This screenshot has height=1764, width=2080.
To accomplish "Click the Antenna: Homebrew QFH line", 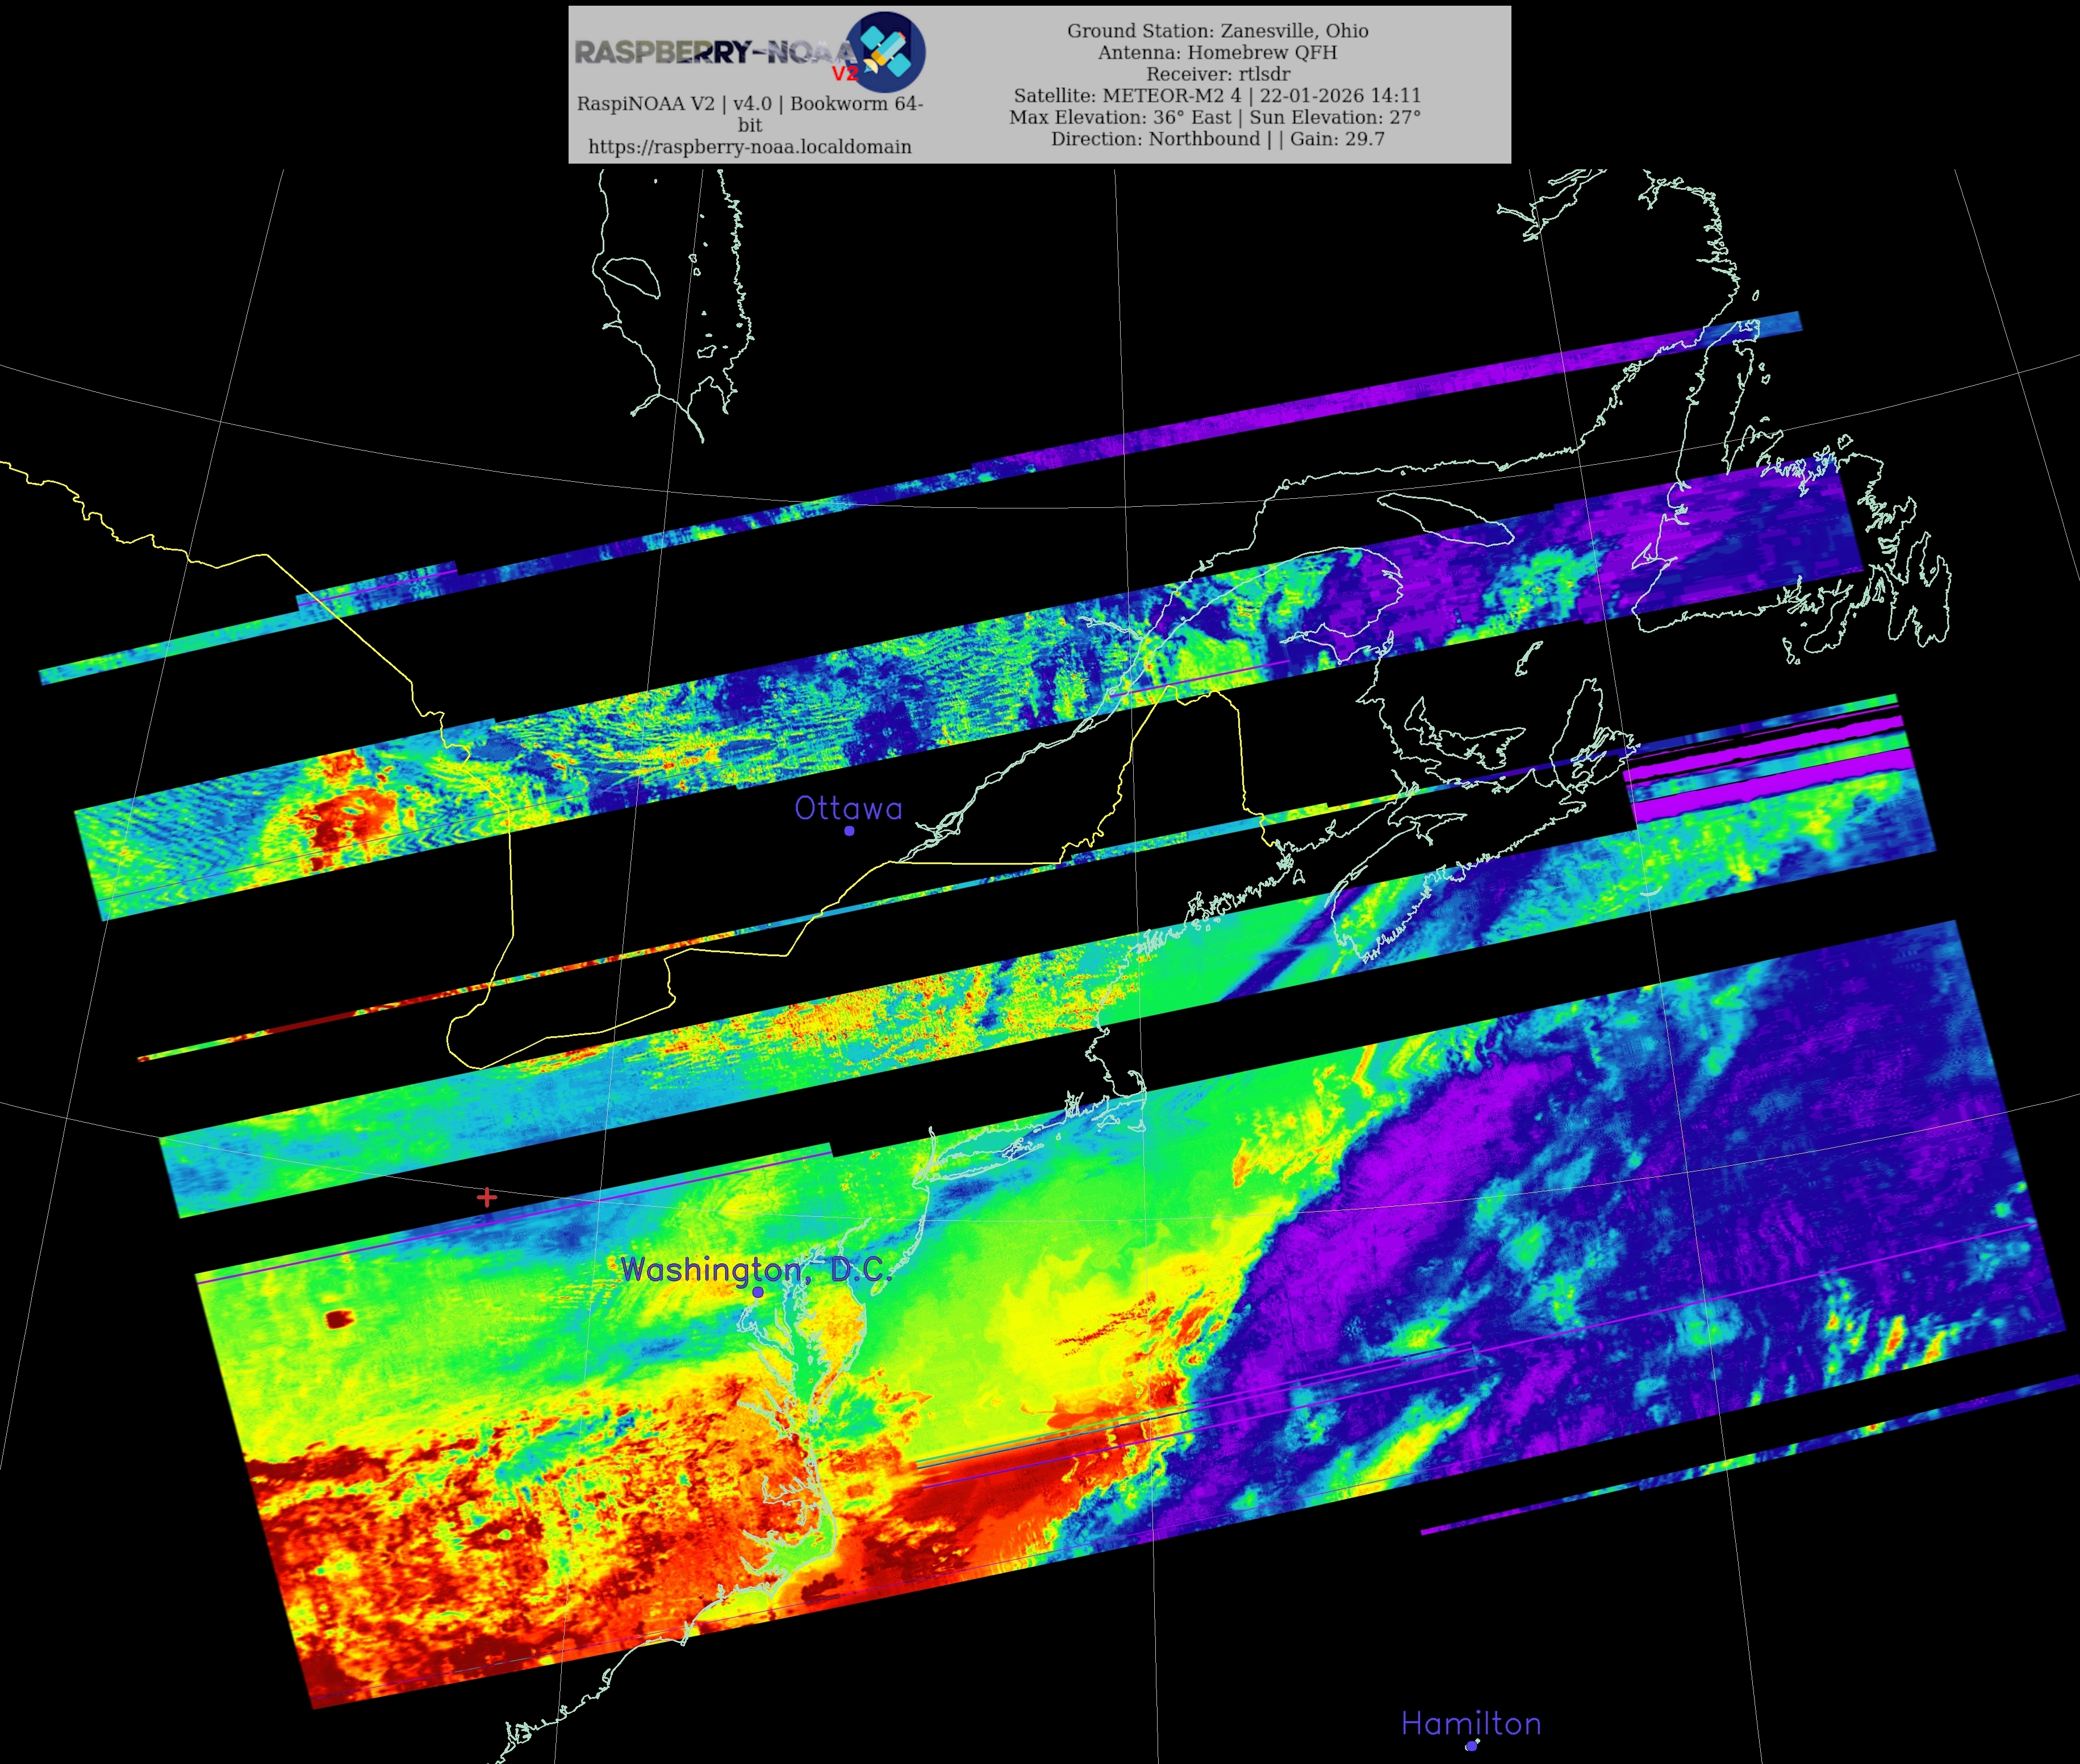I will (1217, 52).
